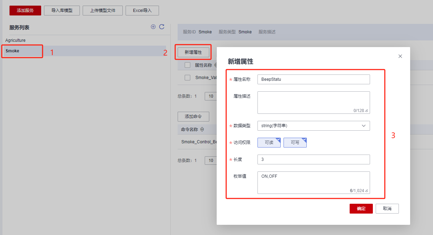Sort by 命令名称 column icon

202,130
